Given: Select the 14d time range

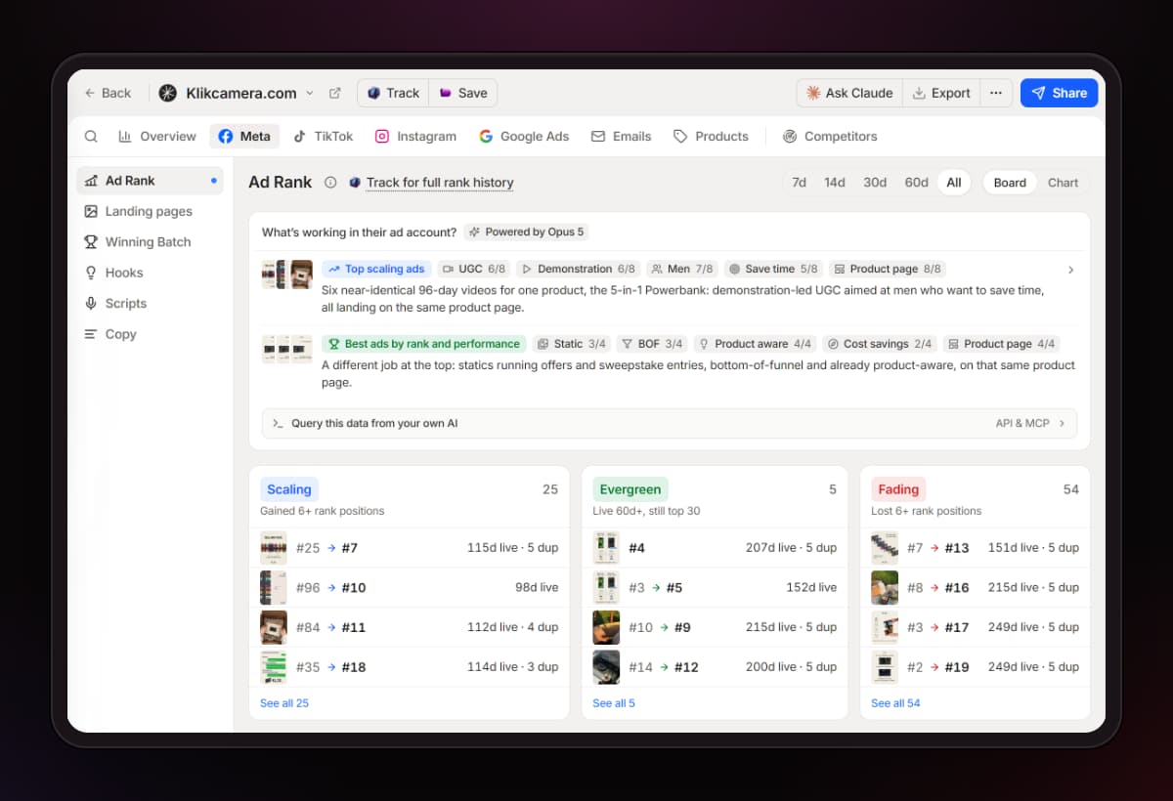Looking at the screenshot, I should (x=834, y=183).
